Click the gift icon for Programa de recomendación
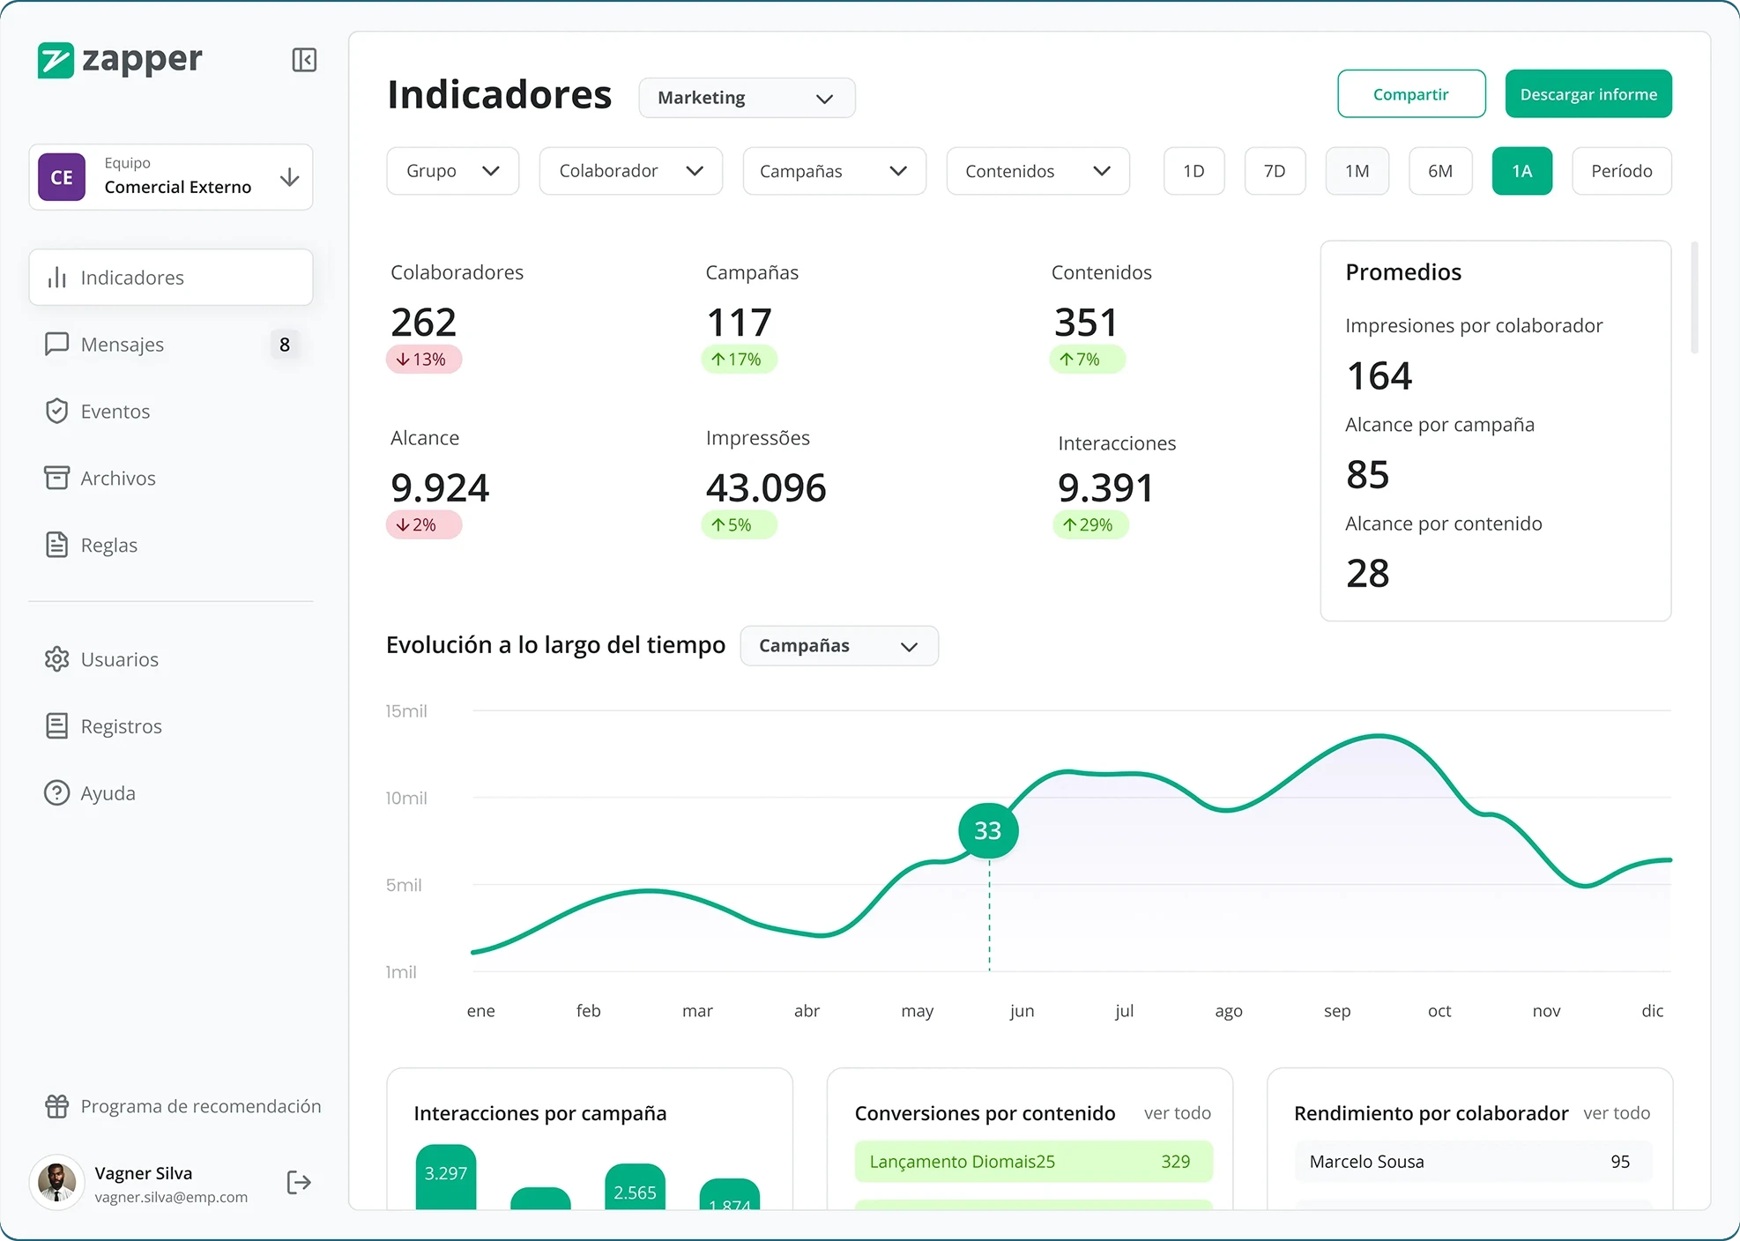The width and height of the screenshot is (1740, 1241). tap(57, 1106)
